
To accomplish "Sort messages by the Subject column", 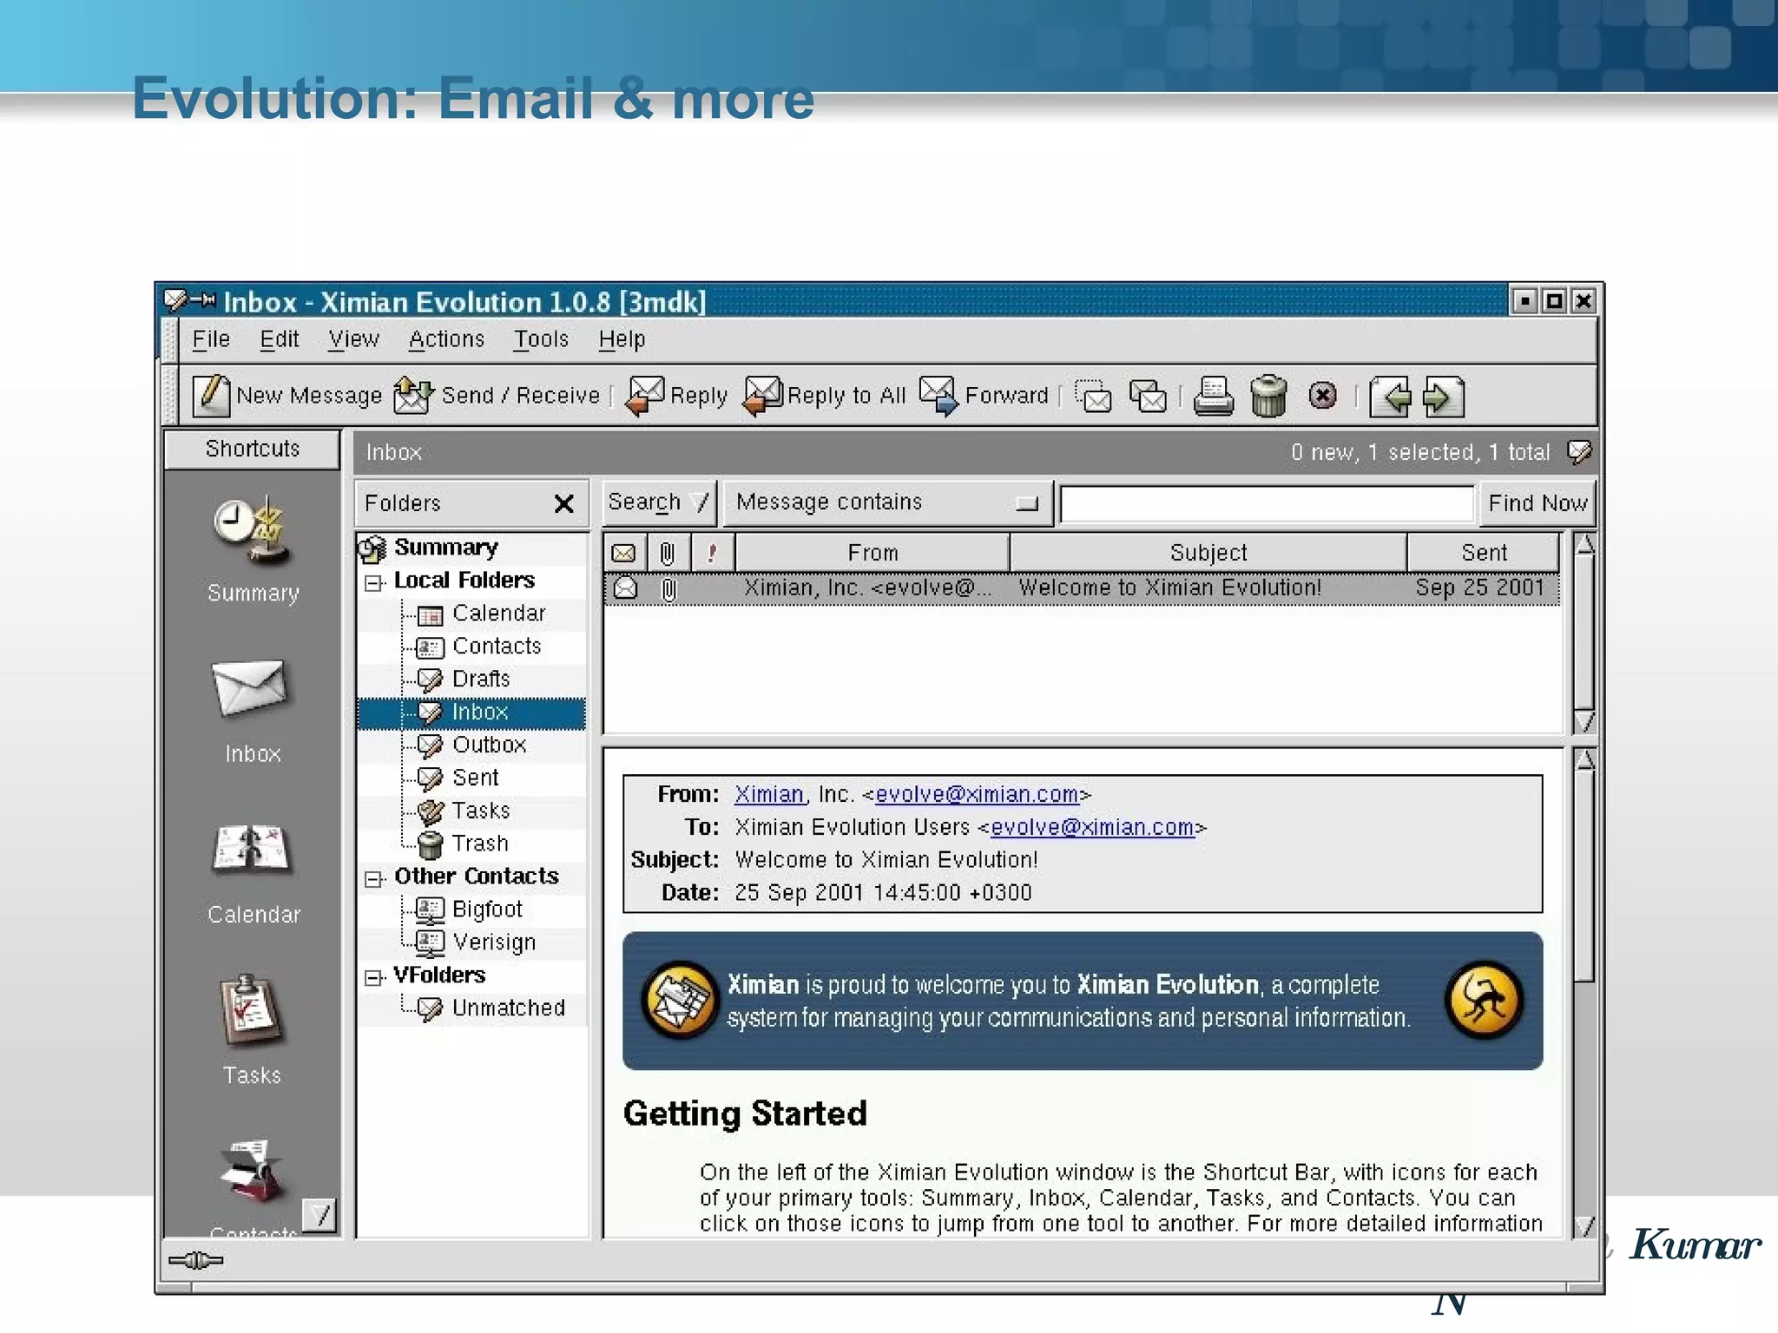I will click(x=1208, y=553).
